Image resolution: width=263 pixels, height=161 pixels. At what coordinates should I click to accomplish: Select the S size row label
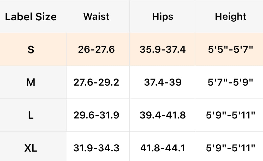tap(31, 50)
